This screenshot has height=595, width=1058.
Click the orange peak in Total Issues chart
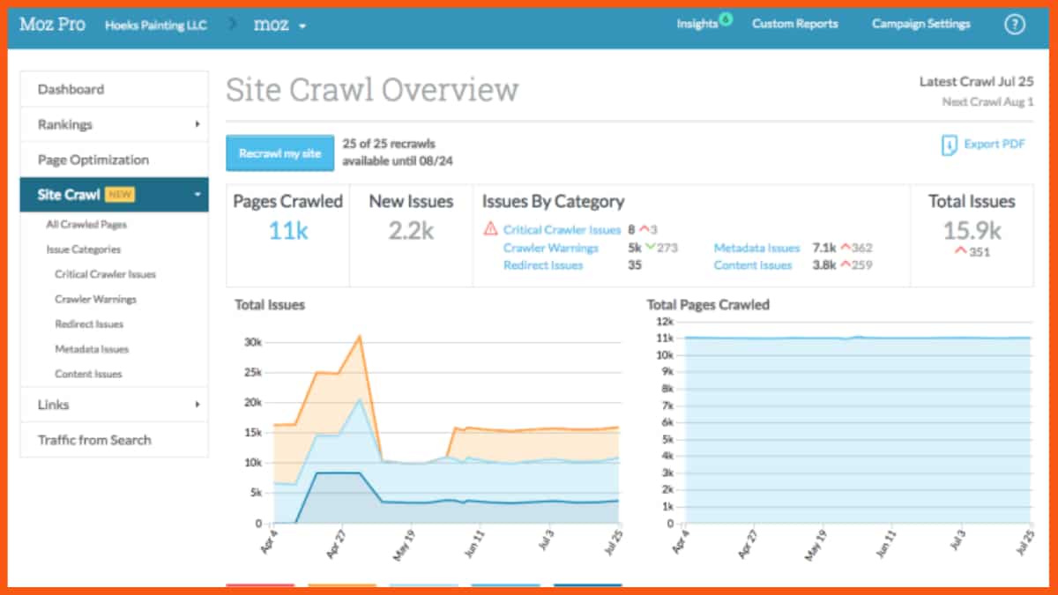pyautogui.click(x=360, y=336)
